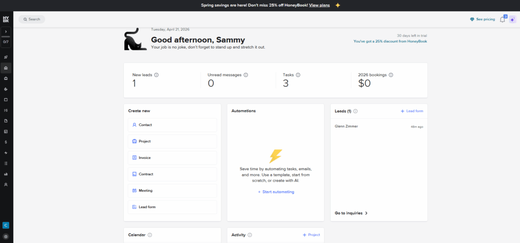
Task: Open the document file sidebar icon
Action: (6, 120)
